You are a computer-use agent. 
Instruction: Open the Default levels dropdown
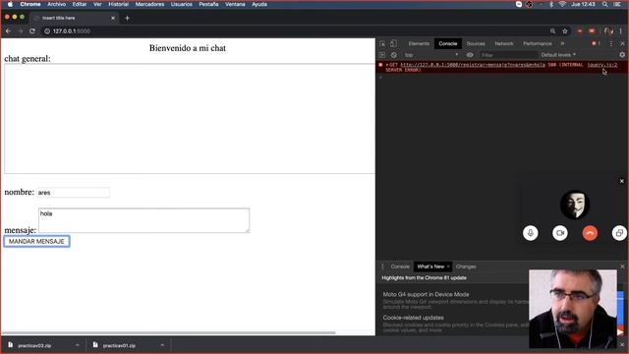click(558, 55)
